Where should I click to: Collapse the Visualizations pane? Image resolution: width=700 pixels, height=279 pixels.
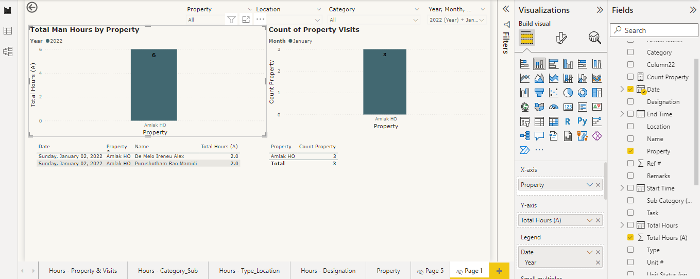coord(600,10)
